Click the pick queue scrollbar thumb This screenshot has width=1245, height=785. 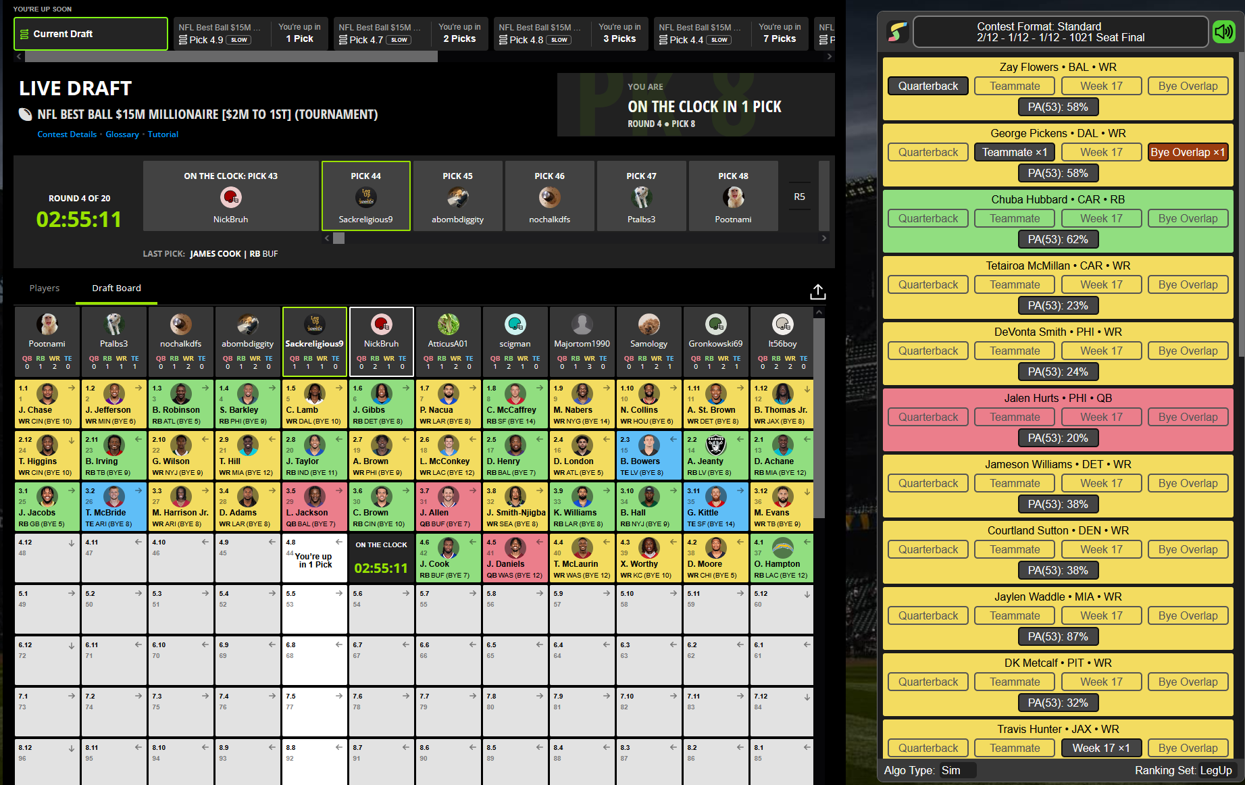click(x=339, y=238)
